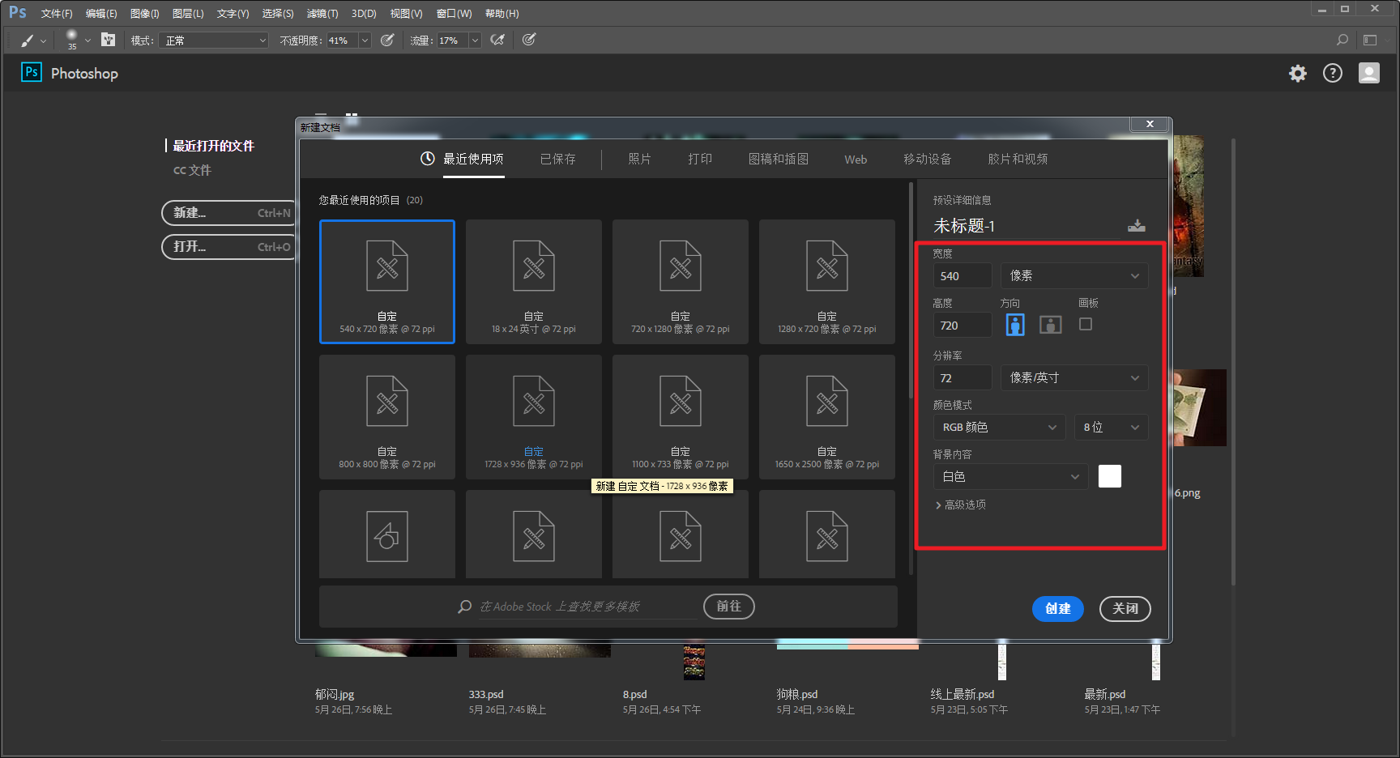Open the user account profile icon

tap(1369, 74)
